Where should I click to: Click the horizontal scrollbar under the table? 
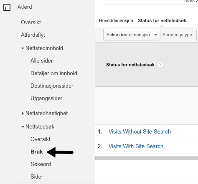click(x=147, y=158)
